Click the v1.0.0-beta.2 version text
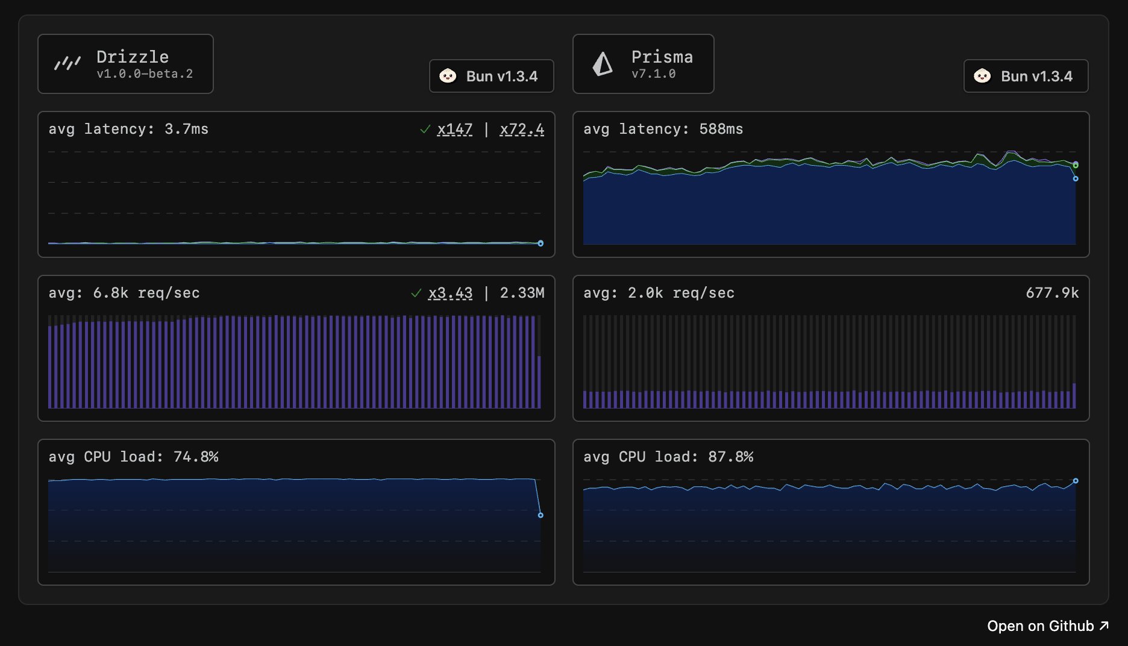 tap(145, 74)
